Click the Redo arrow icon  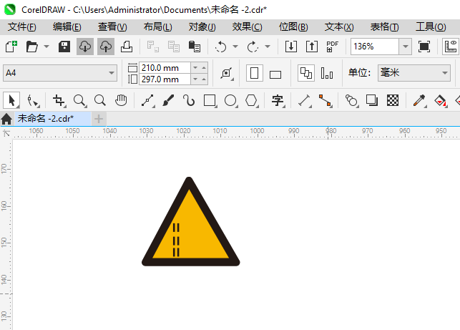[253, 47]
